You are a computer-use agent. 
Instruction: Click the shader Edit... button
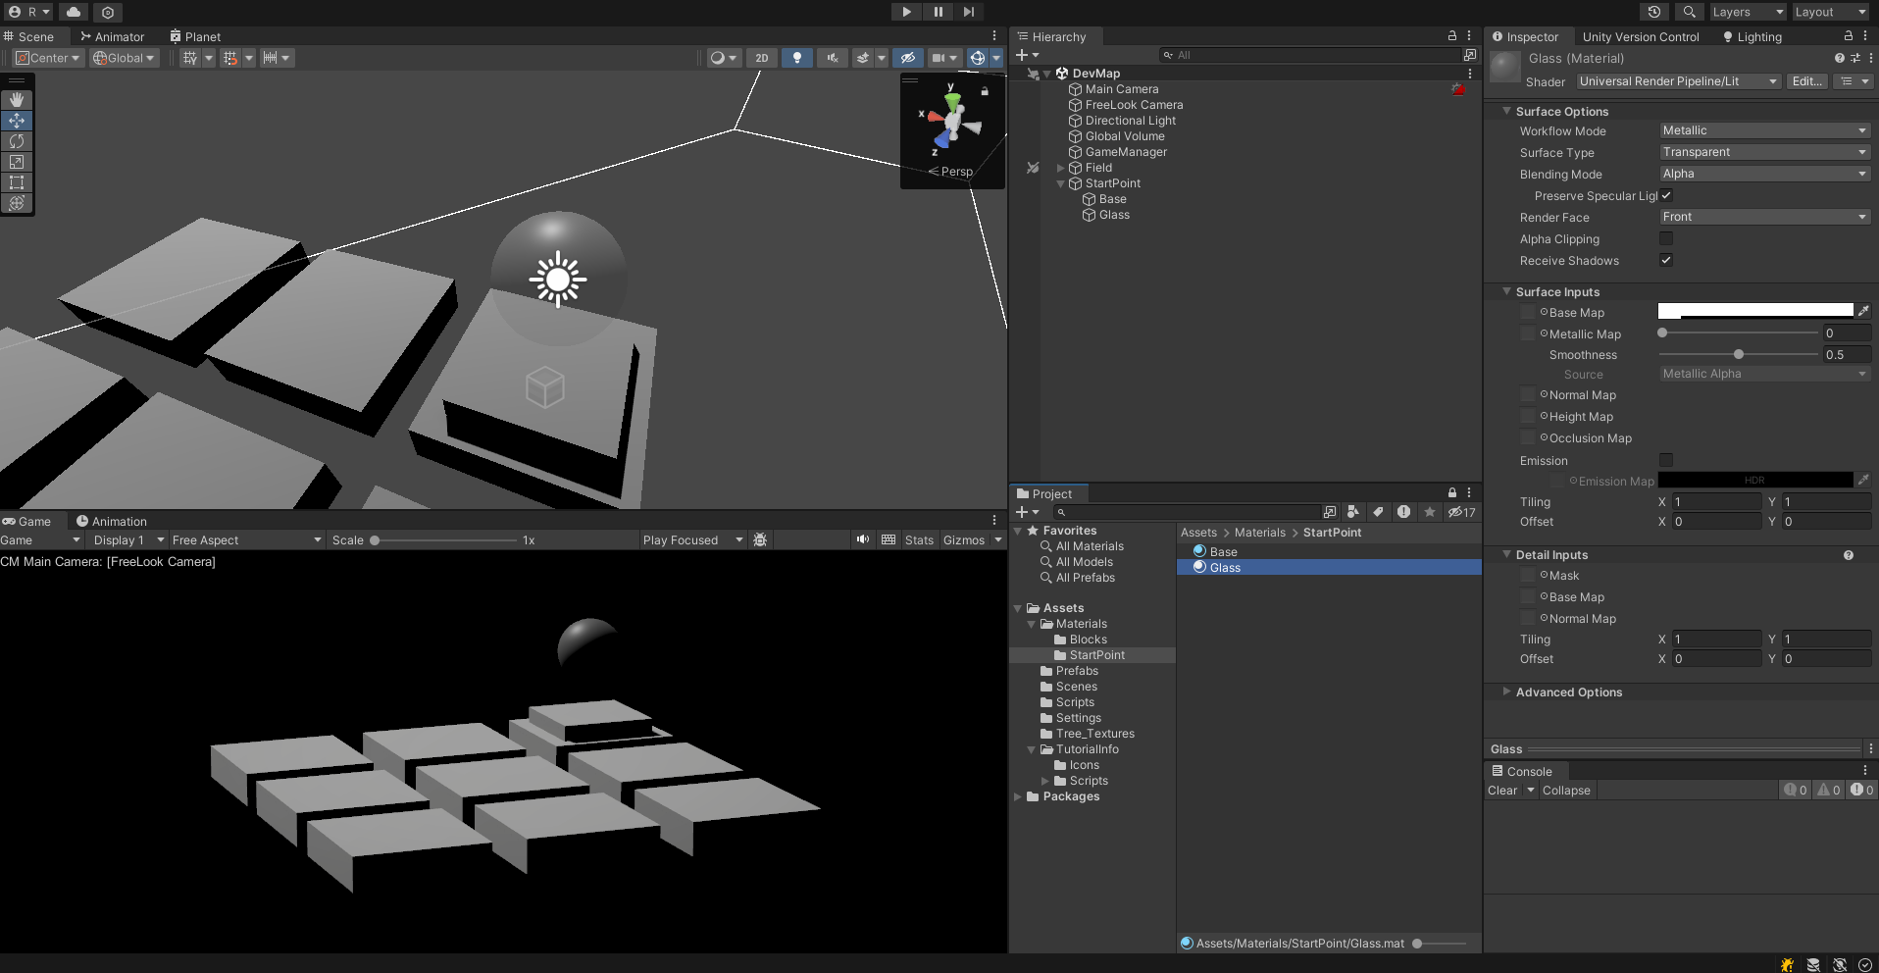[1806, 81]
